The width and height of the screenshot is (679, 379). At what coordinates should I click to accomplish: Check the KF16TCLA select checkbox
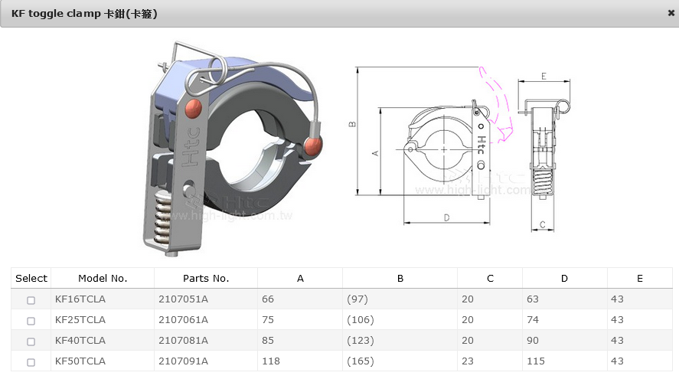31,300
